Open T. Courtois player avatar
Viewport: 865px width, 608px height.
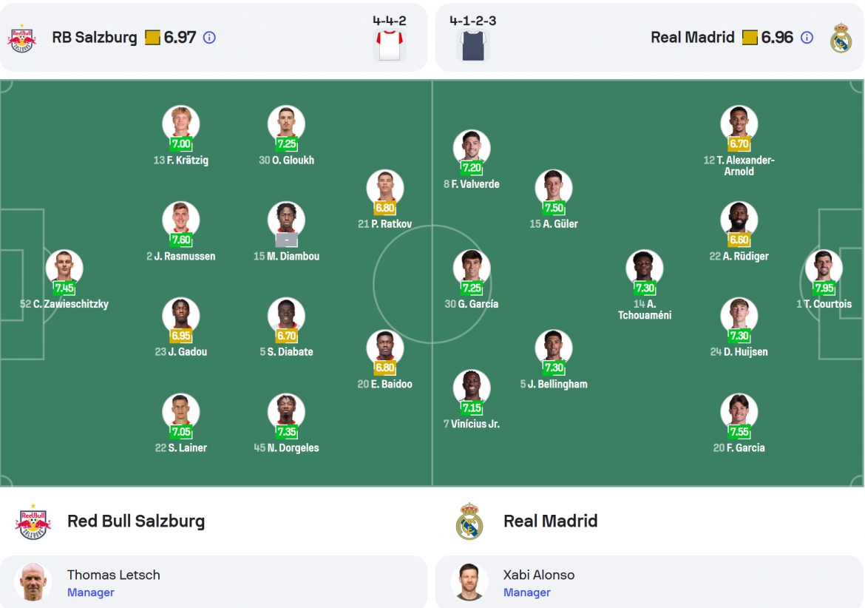824,268
